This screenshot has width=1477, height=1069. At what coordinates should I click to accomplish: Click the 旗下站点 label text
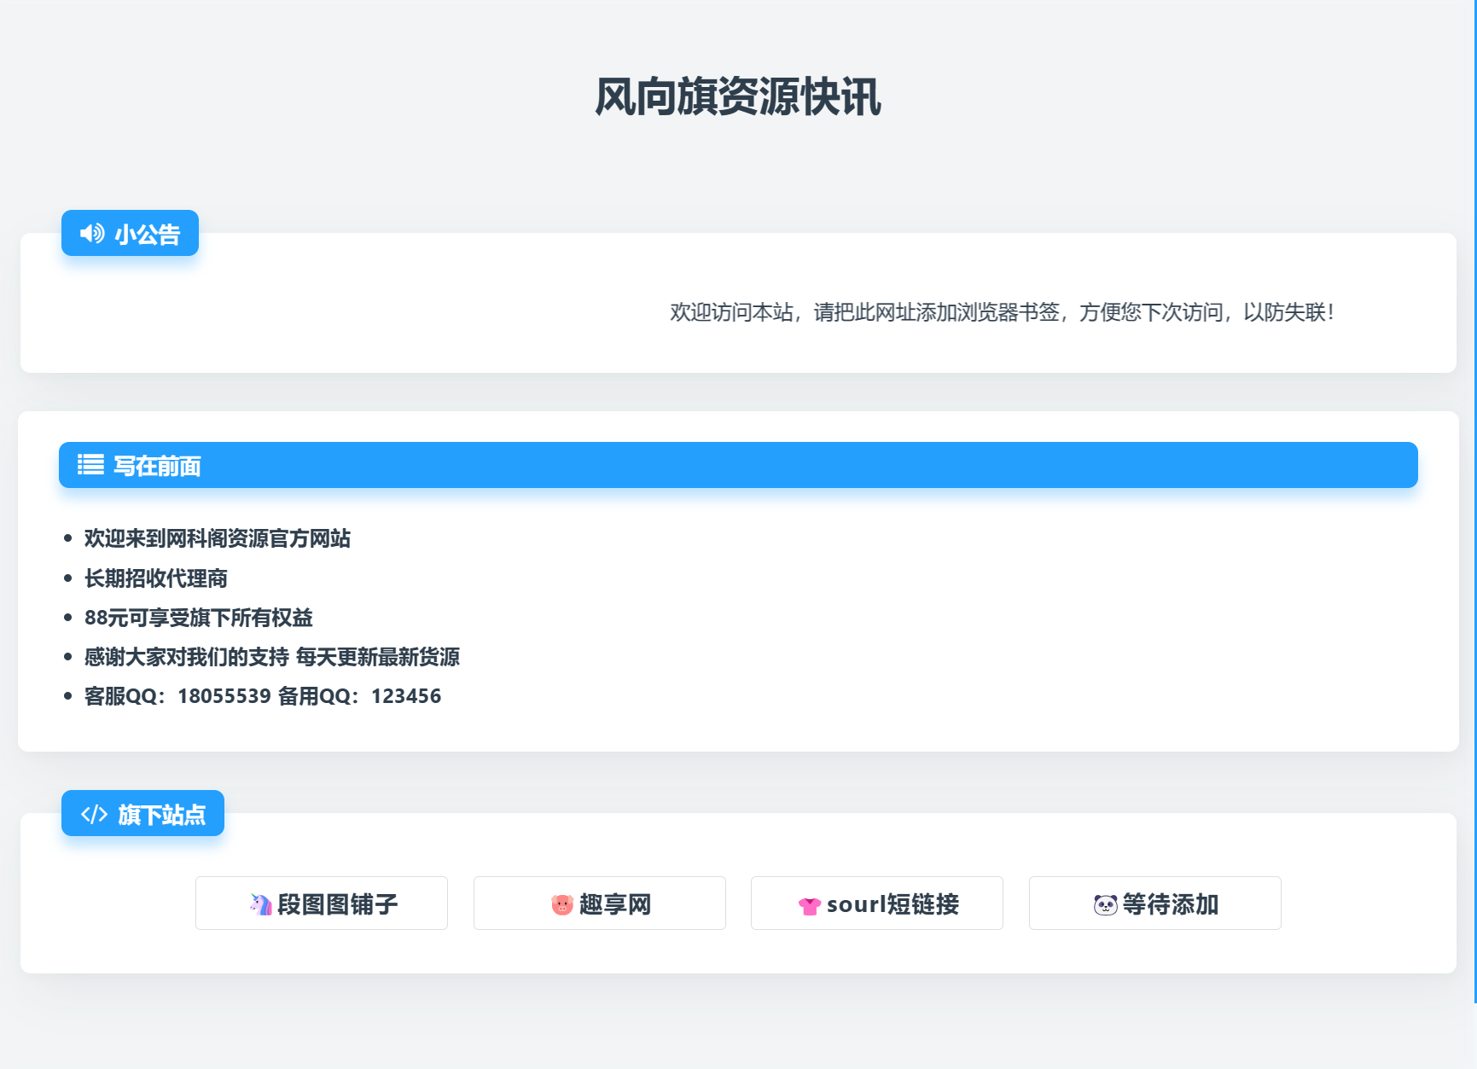point(162,815)
